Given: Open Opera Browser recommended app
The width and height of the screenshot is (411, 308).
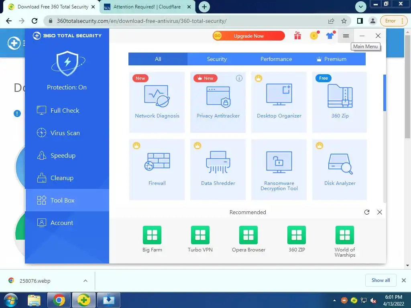Looking at the screenshot, I should (248, 239).
